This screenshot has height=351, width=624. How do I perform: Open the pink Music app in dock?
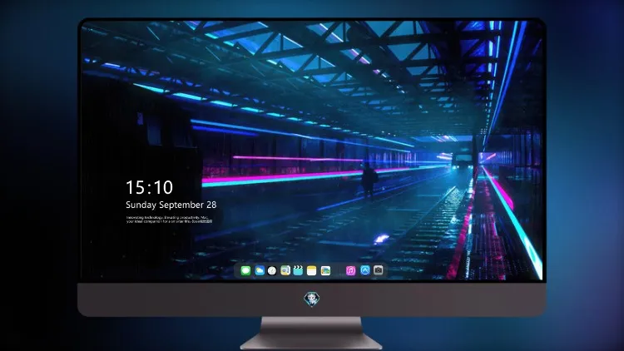pyautogui.click(x=350, y=270)
